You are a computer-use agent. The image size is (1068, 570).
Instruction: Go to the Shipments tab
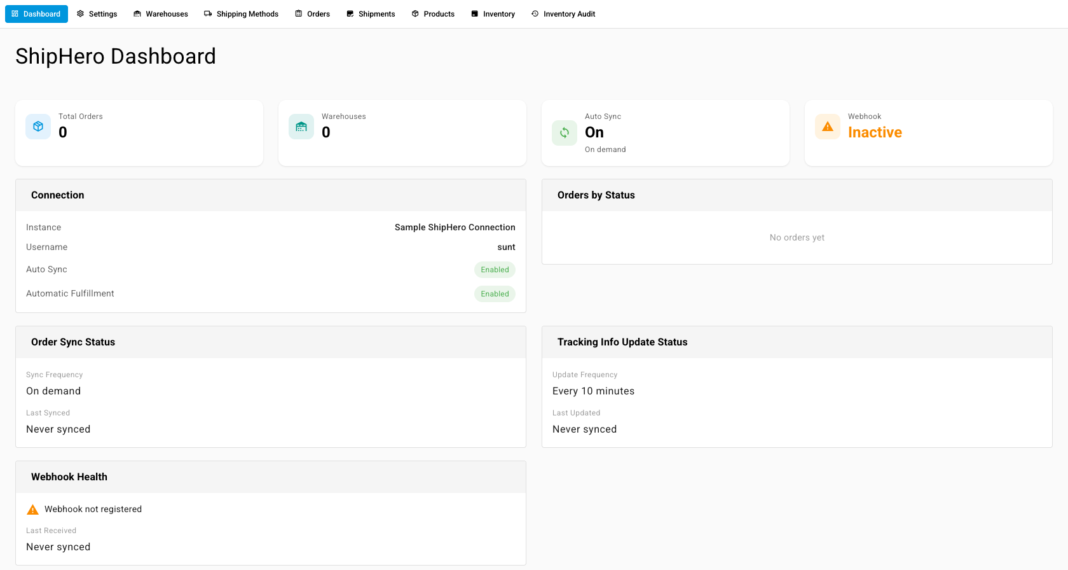click(371, 14)
